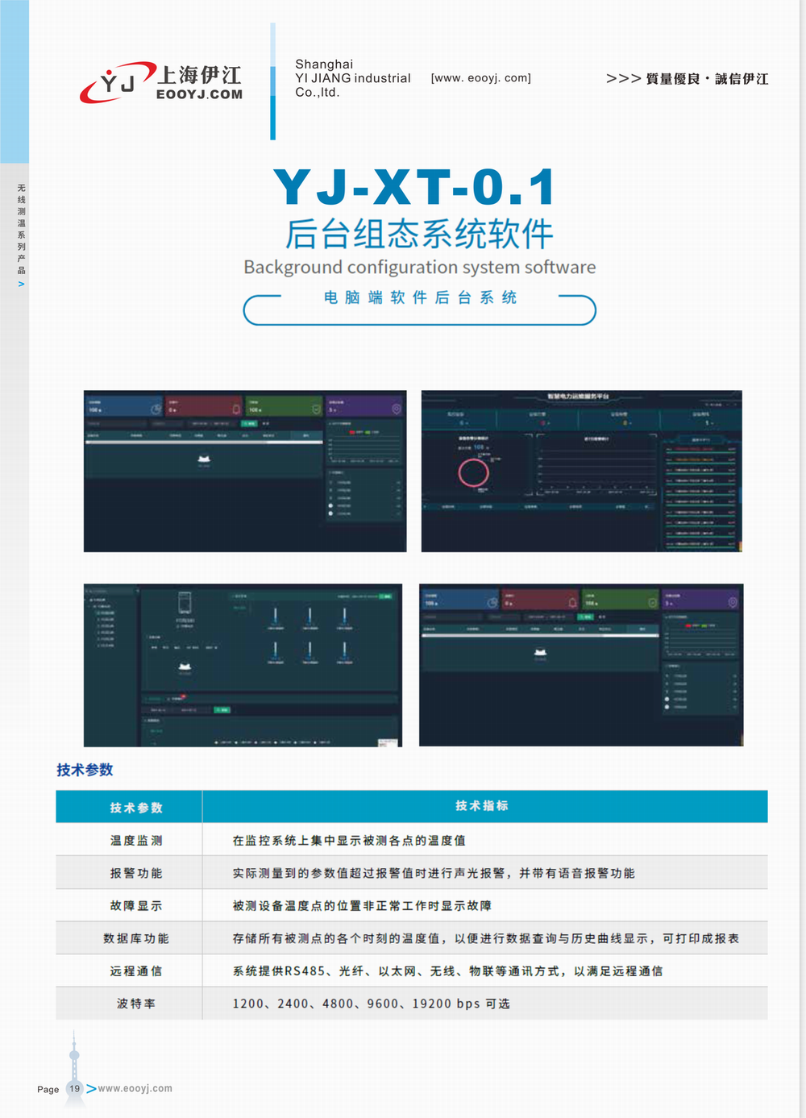The height and width of the screenshot is (1118, 806).
Task: Toggle the first legend dot under the trend chart
Action: (x=218, y=742)
